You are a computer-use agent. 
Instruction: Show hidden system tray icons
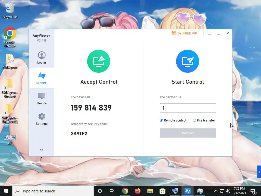click(x=216, y=191)
